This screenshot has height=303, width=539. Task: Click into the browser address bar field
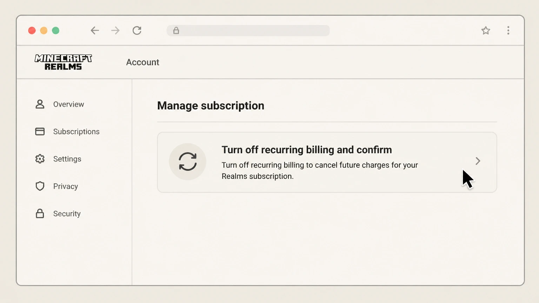coord(248,31)
